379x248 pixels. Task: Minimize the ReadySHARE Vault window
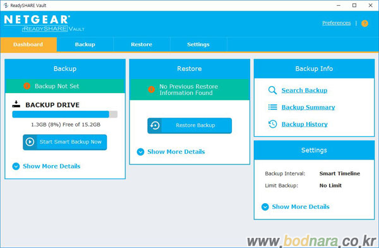point(339,5)
